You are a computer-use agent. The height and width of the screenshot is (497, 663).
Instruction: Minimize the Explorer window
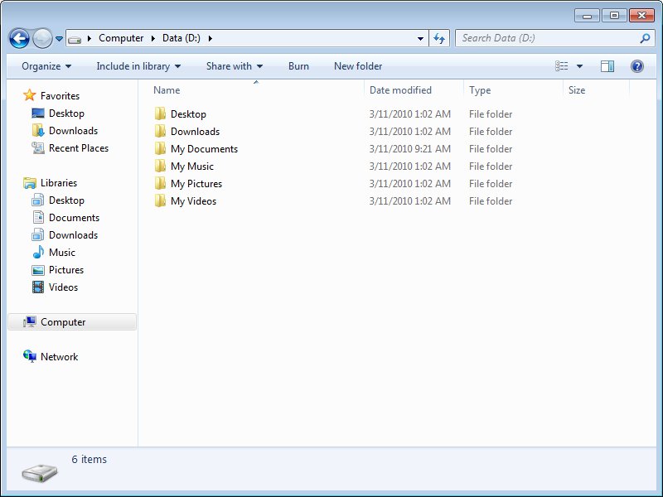587,16
